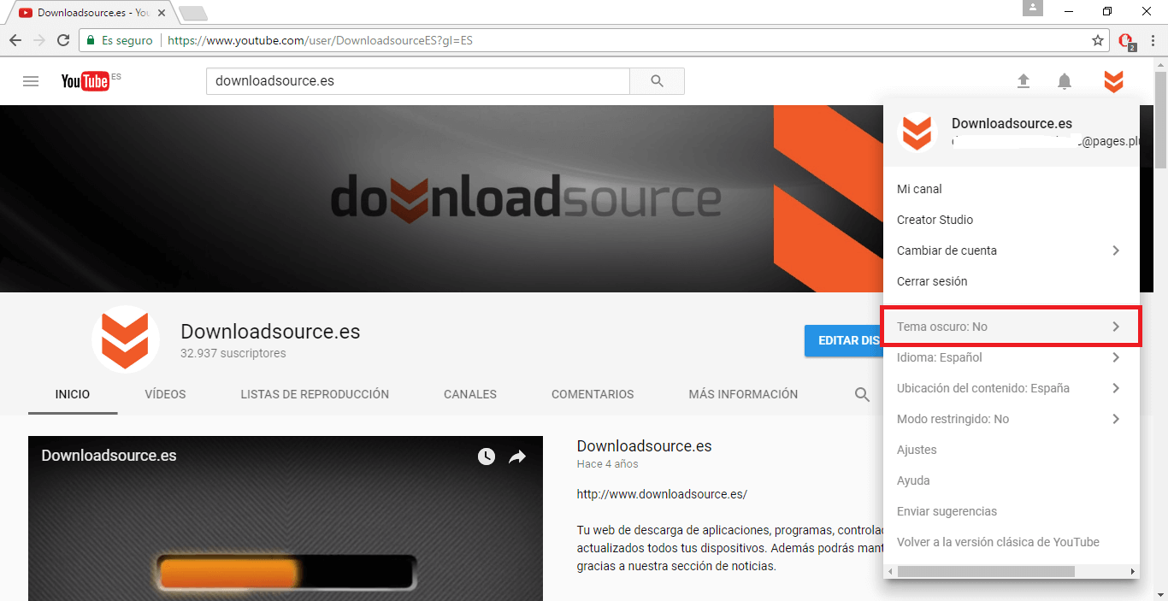Click channel avatar beside Downloadsource.es name
1168x601 pixels.
point(126,339)
